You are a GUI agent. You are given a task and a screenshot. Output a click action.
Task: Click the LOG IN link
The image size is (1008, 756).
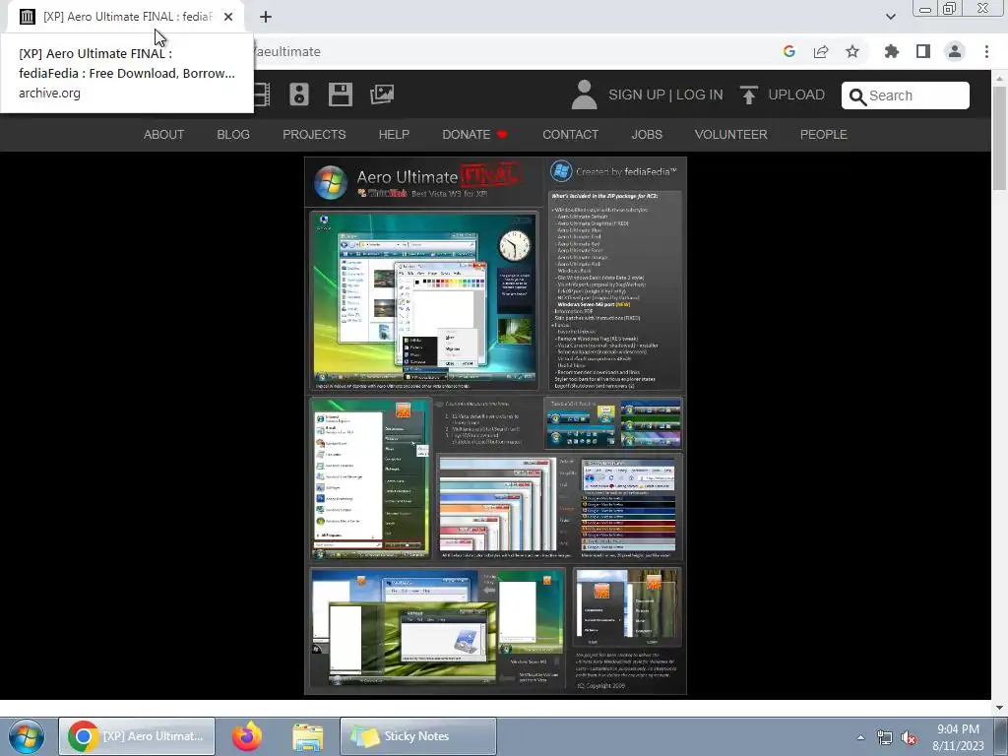(x=700, y=94)
